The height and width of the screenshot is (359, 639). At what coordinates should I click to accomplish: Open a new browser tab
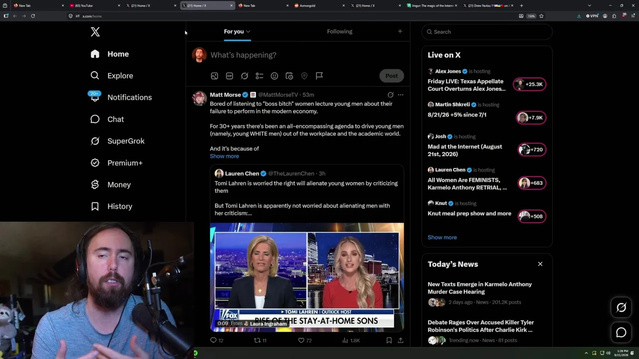click(521, 5)
